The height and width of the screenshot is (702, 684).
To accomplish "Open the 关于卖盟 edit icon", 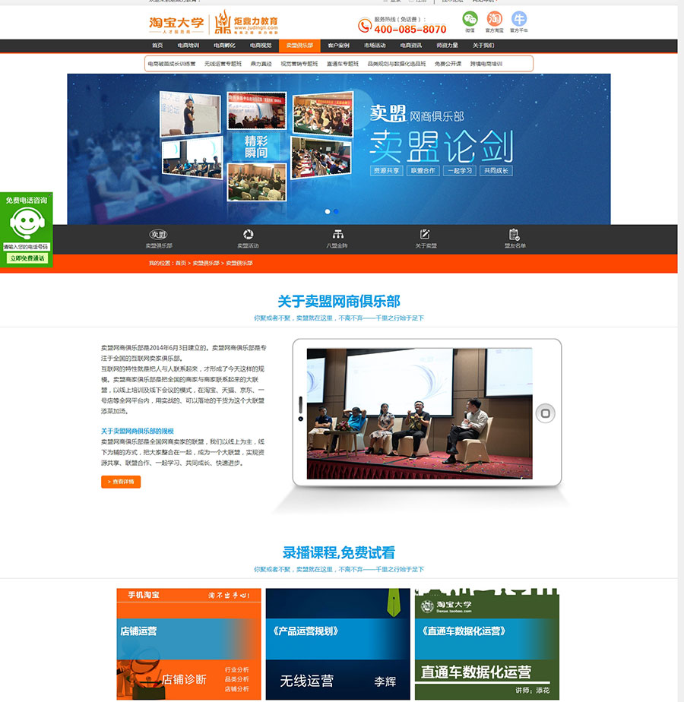I will pos(425,234).
